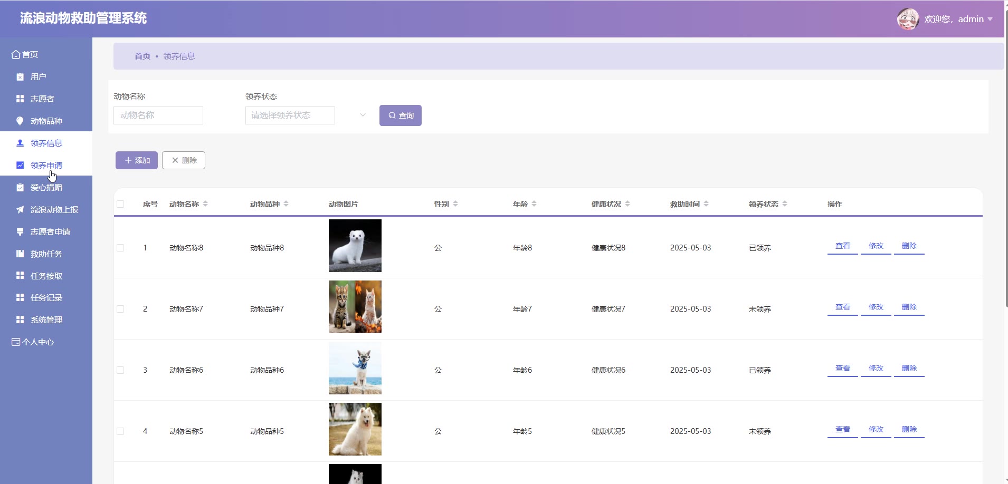Go to 爱心捐赠 menu item

[x=46, y=188]
